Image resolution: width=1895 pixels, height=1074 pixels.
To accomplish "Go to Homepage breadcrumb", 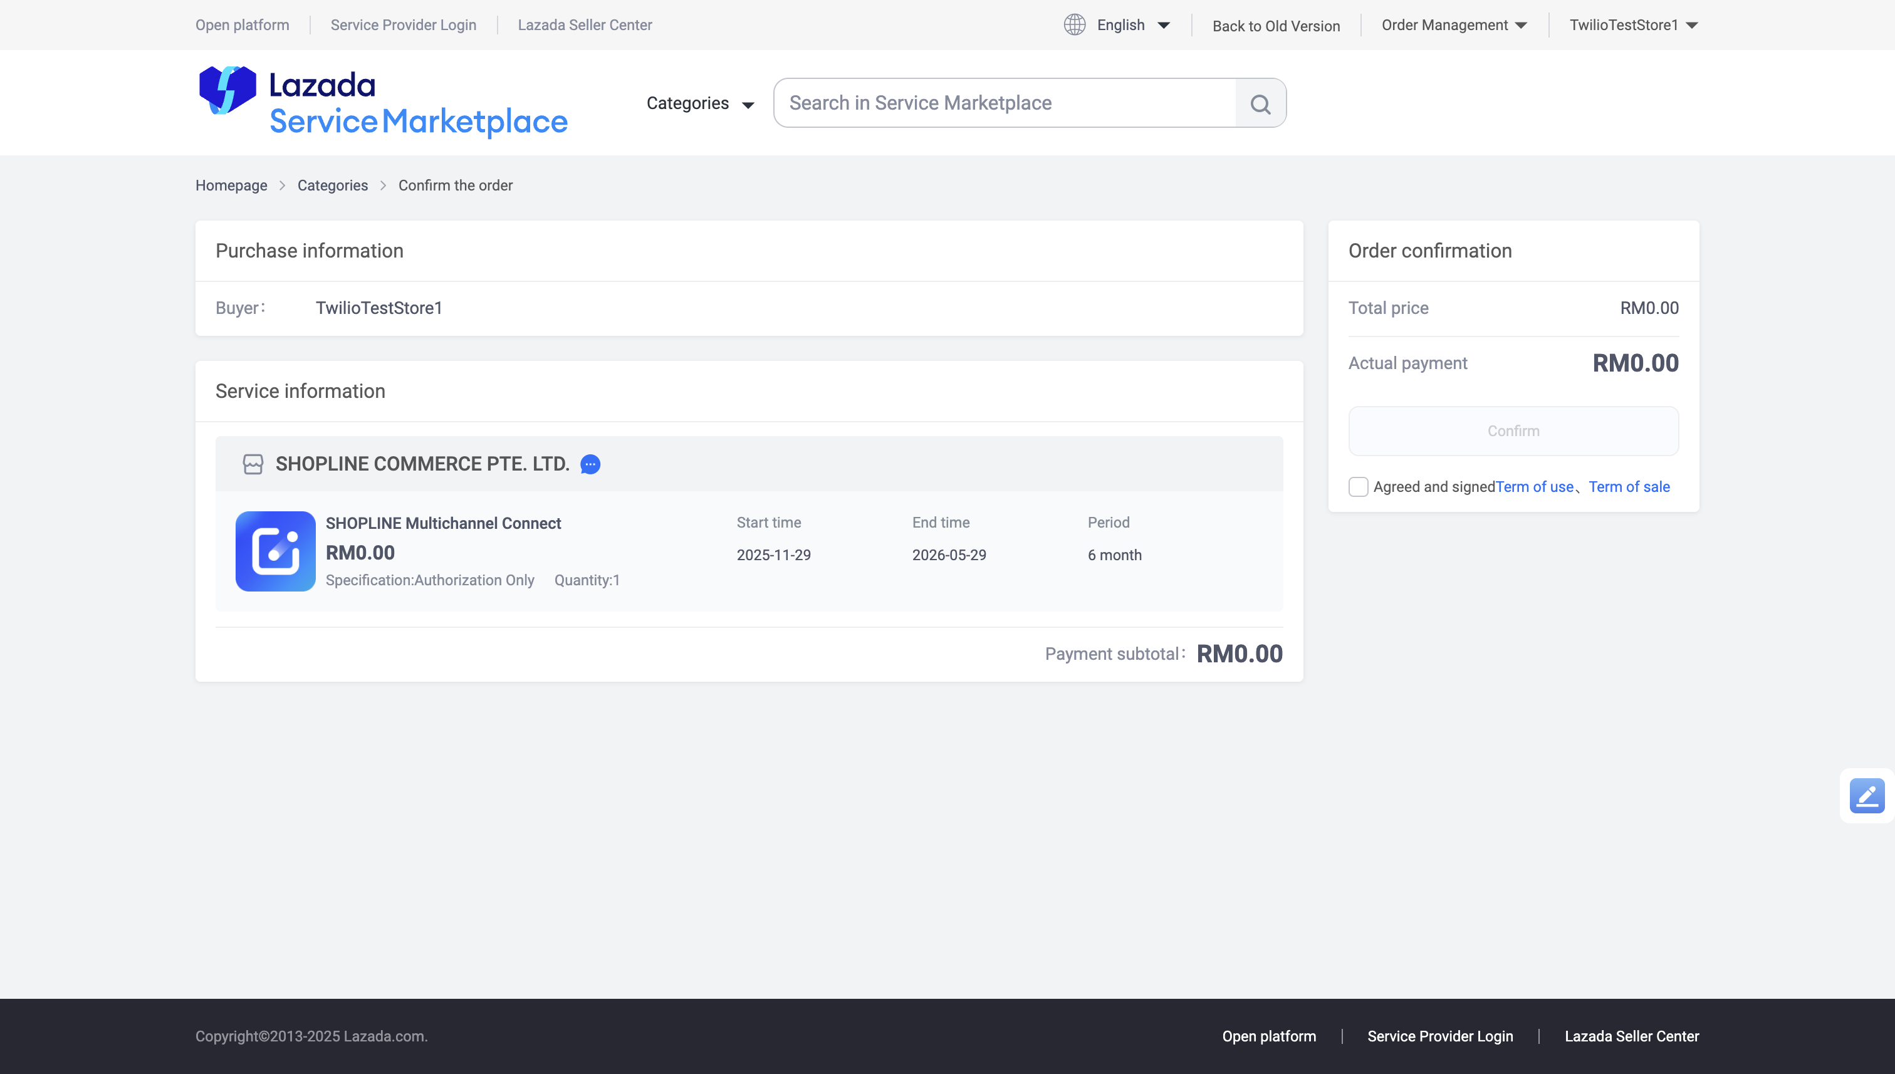I will point(231,185).
